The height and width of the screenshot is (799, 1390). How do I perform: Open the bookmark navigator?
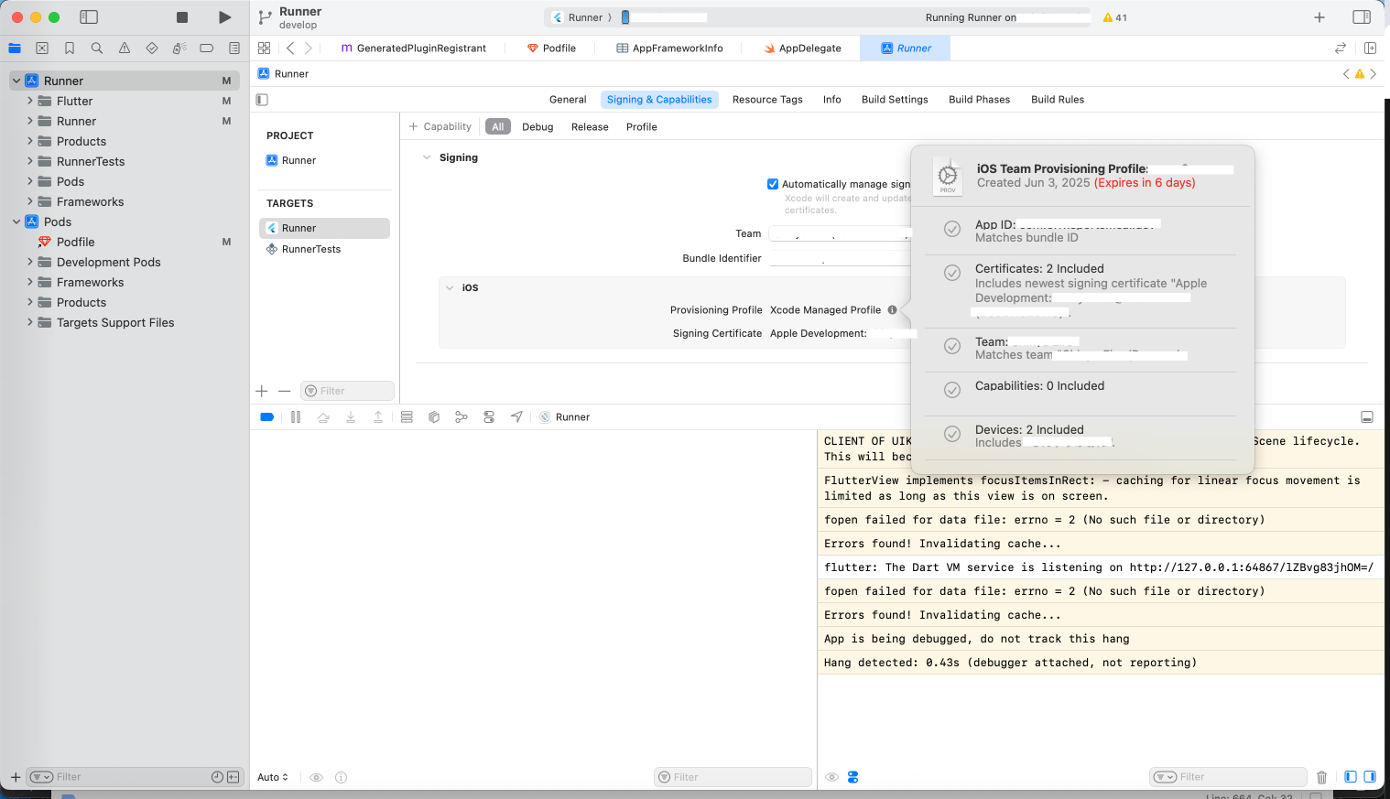70,48
